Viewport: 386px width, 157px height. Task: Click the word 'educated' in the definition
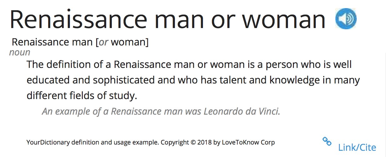48,80
